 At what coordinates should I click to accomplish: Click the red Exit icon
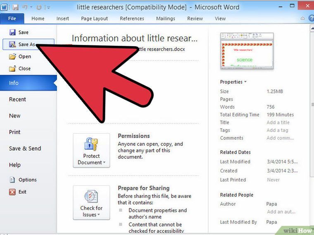point(12,192)
